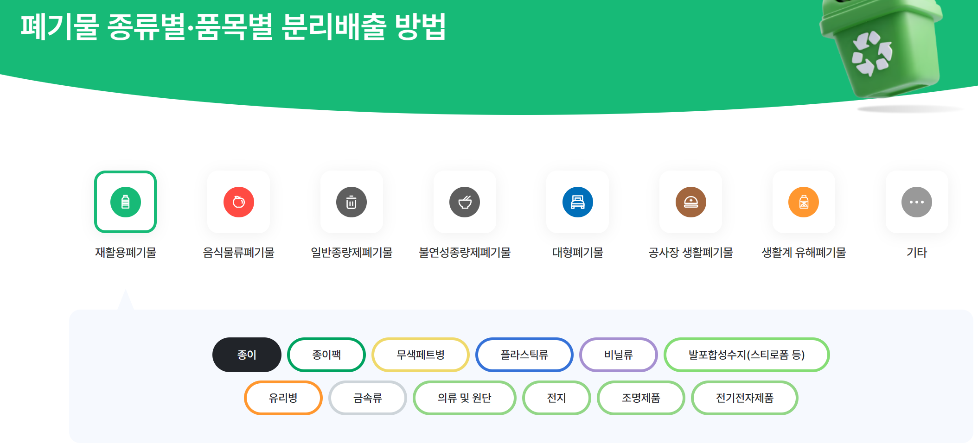
Task: Select the 유리병 glass bottle filter
Action: [283, 398]
